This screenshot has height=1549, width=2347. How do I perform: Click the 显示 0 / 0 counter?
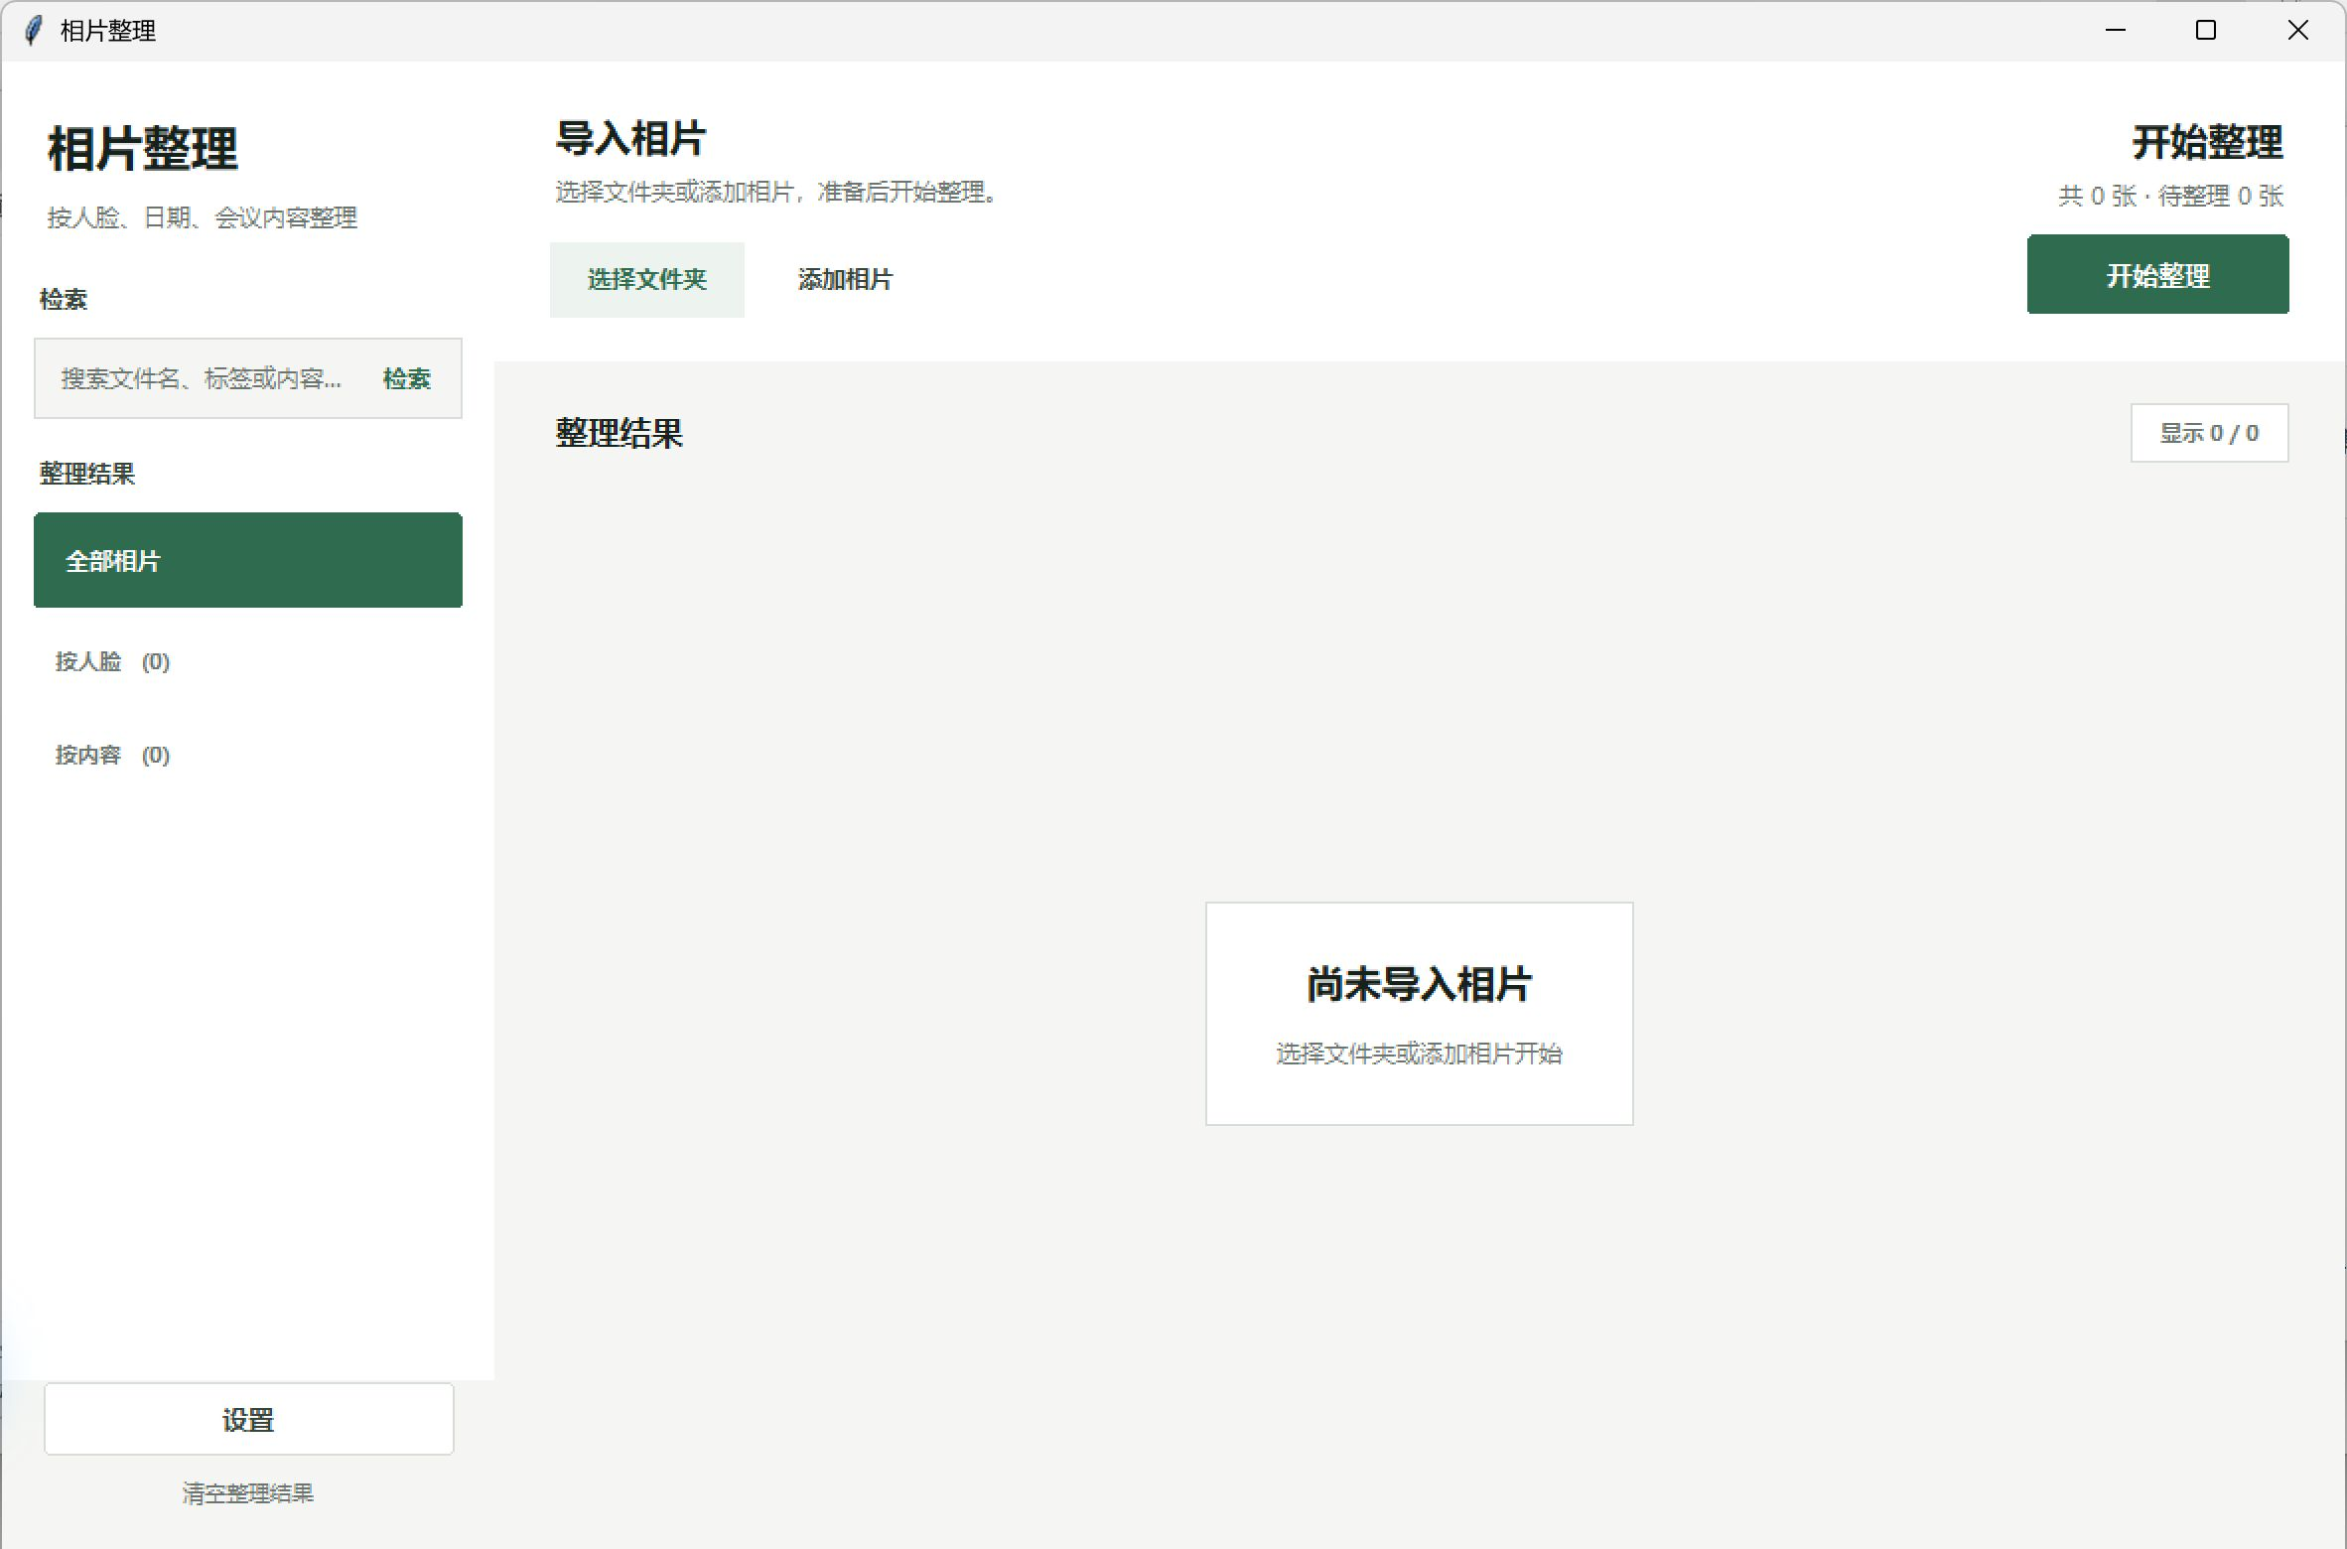click(2209, 433)
